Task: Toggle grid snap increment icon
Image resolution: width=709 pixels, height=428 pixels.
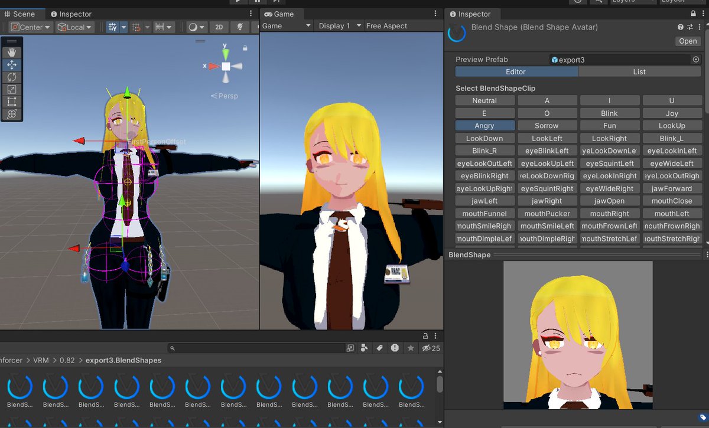Action: [x=135, y=27]
